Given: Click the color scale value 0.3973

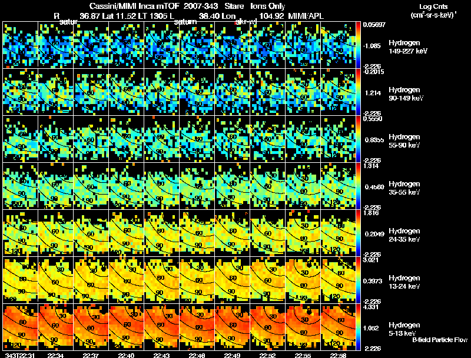Looking at the screenshot, I should tap(373, 281).
